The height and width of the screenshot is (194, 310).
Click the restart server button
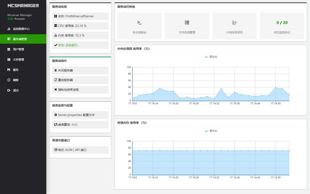point(80,80)
